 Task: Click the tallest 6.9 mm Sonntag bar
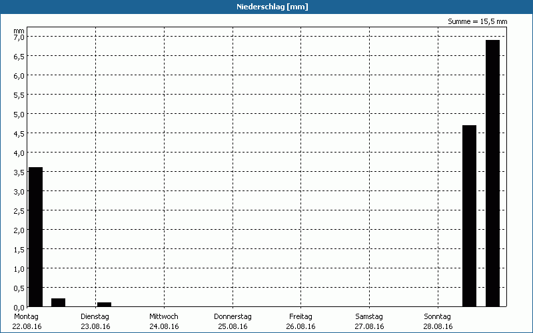[x=492, y=173]
